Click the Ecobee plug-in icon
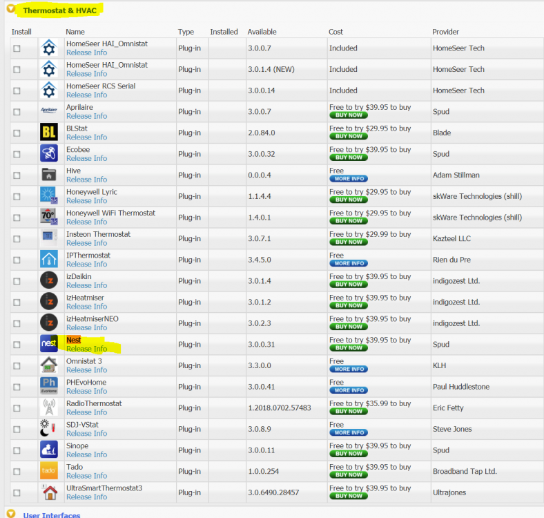This screenshot has height=518, width=544. coord(48,153)
